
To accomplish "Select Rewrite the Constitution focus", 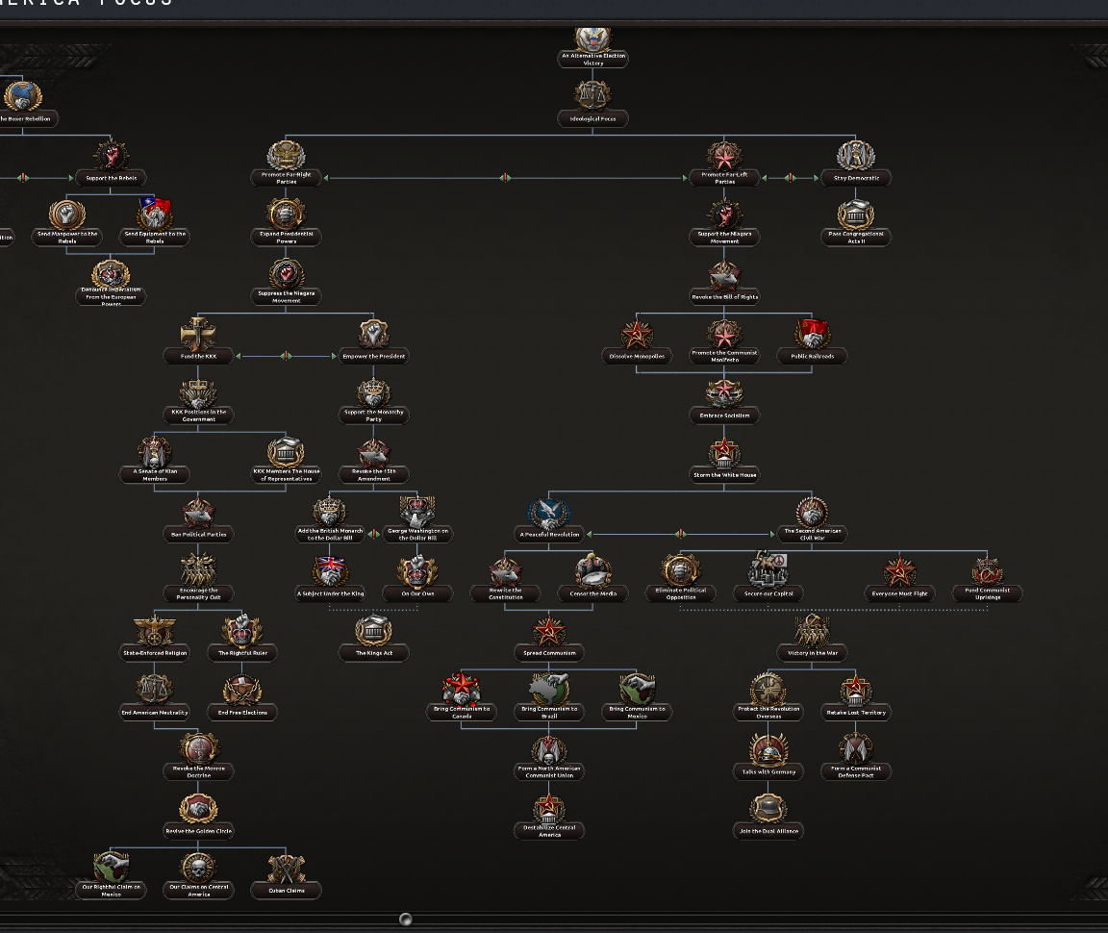I will [x=505, y=580].
